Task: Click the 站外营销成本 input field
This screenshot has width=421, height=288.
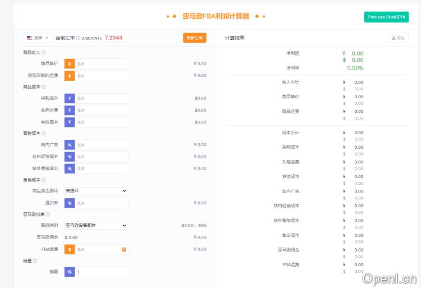Action: coord(102,168)
